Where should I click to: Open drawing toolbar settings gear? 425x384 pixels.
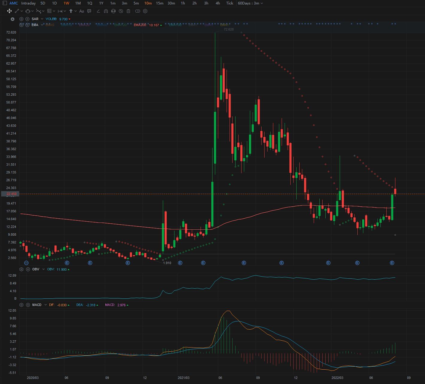(145, 11)
